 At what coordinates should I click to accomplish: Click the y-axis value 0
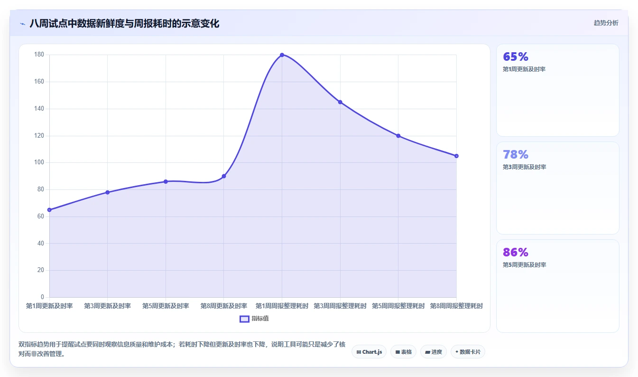pos(43,298)
